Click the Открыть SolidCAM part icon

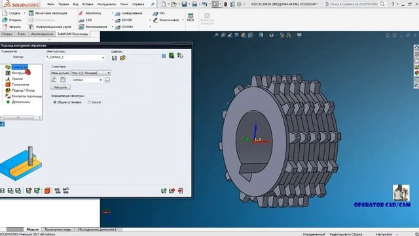[x=5, y=20]
